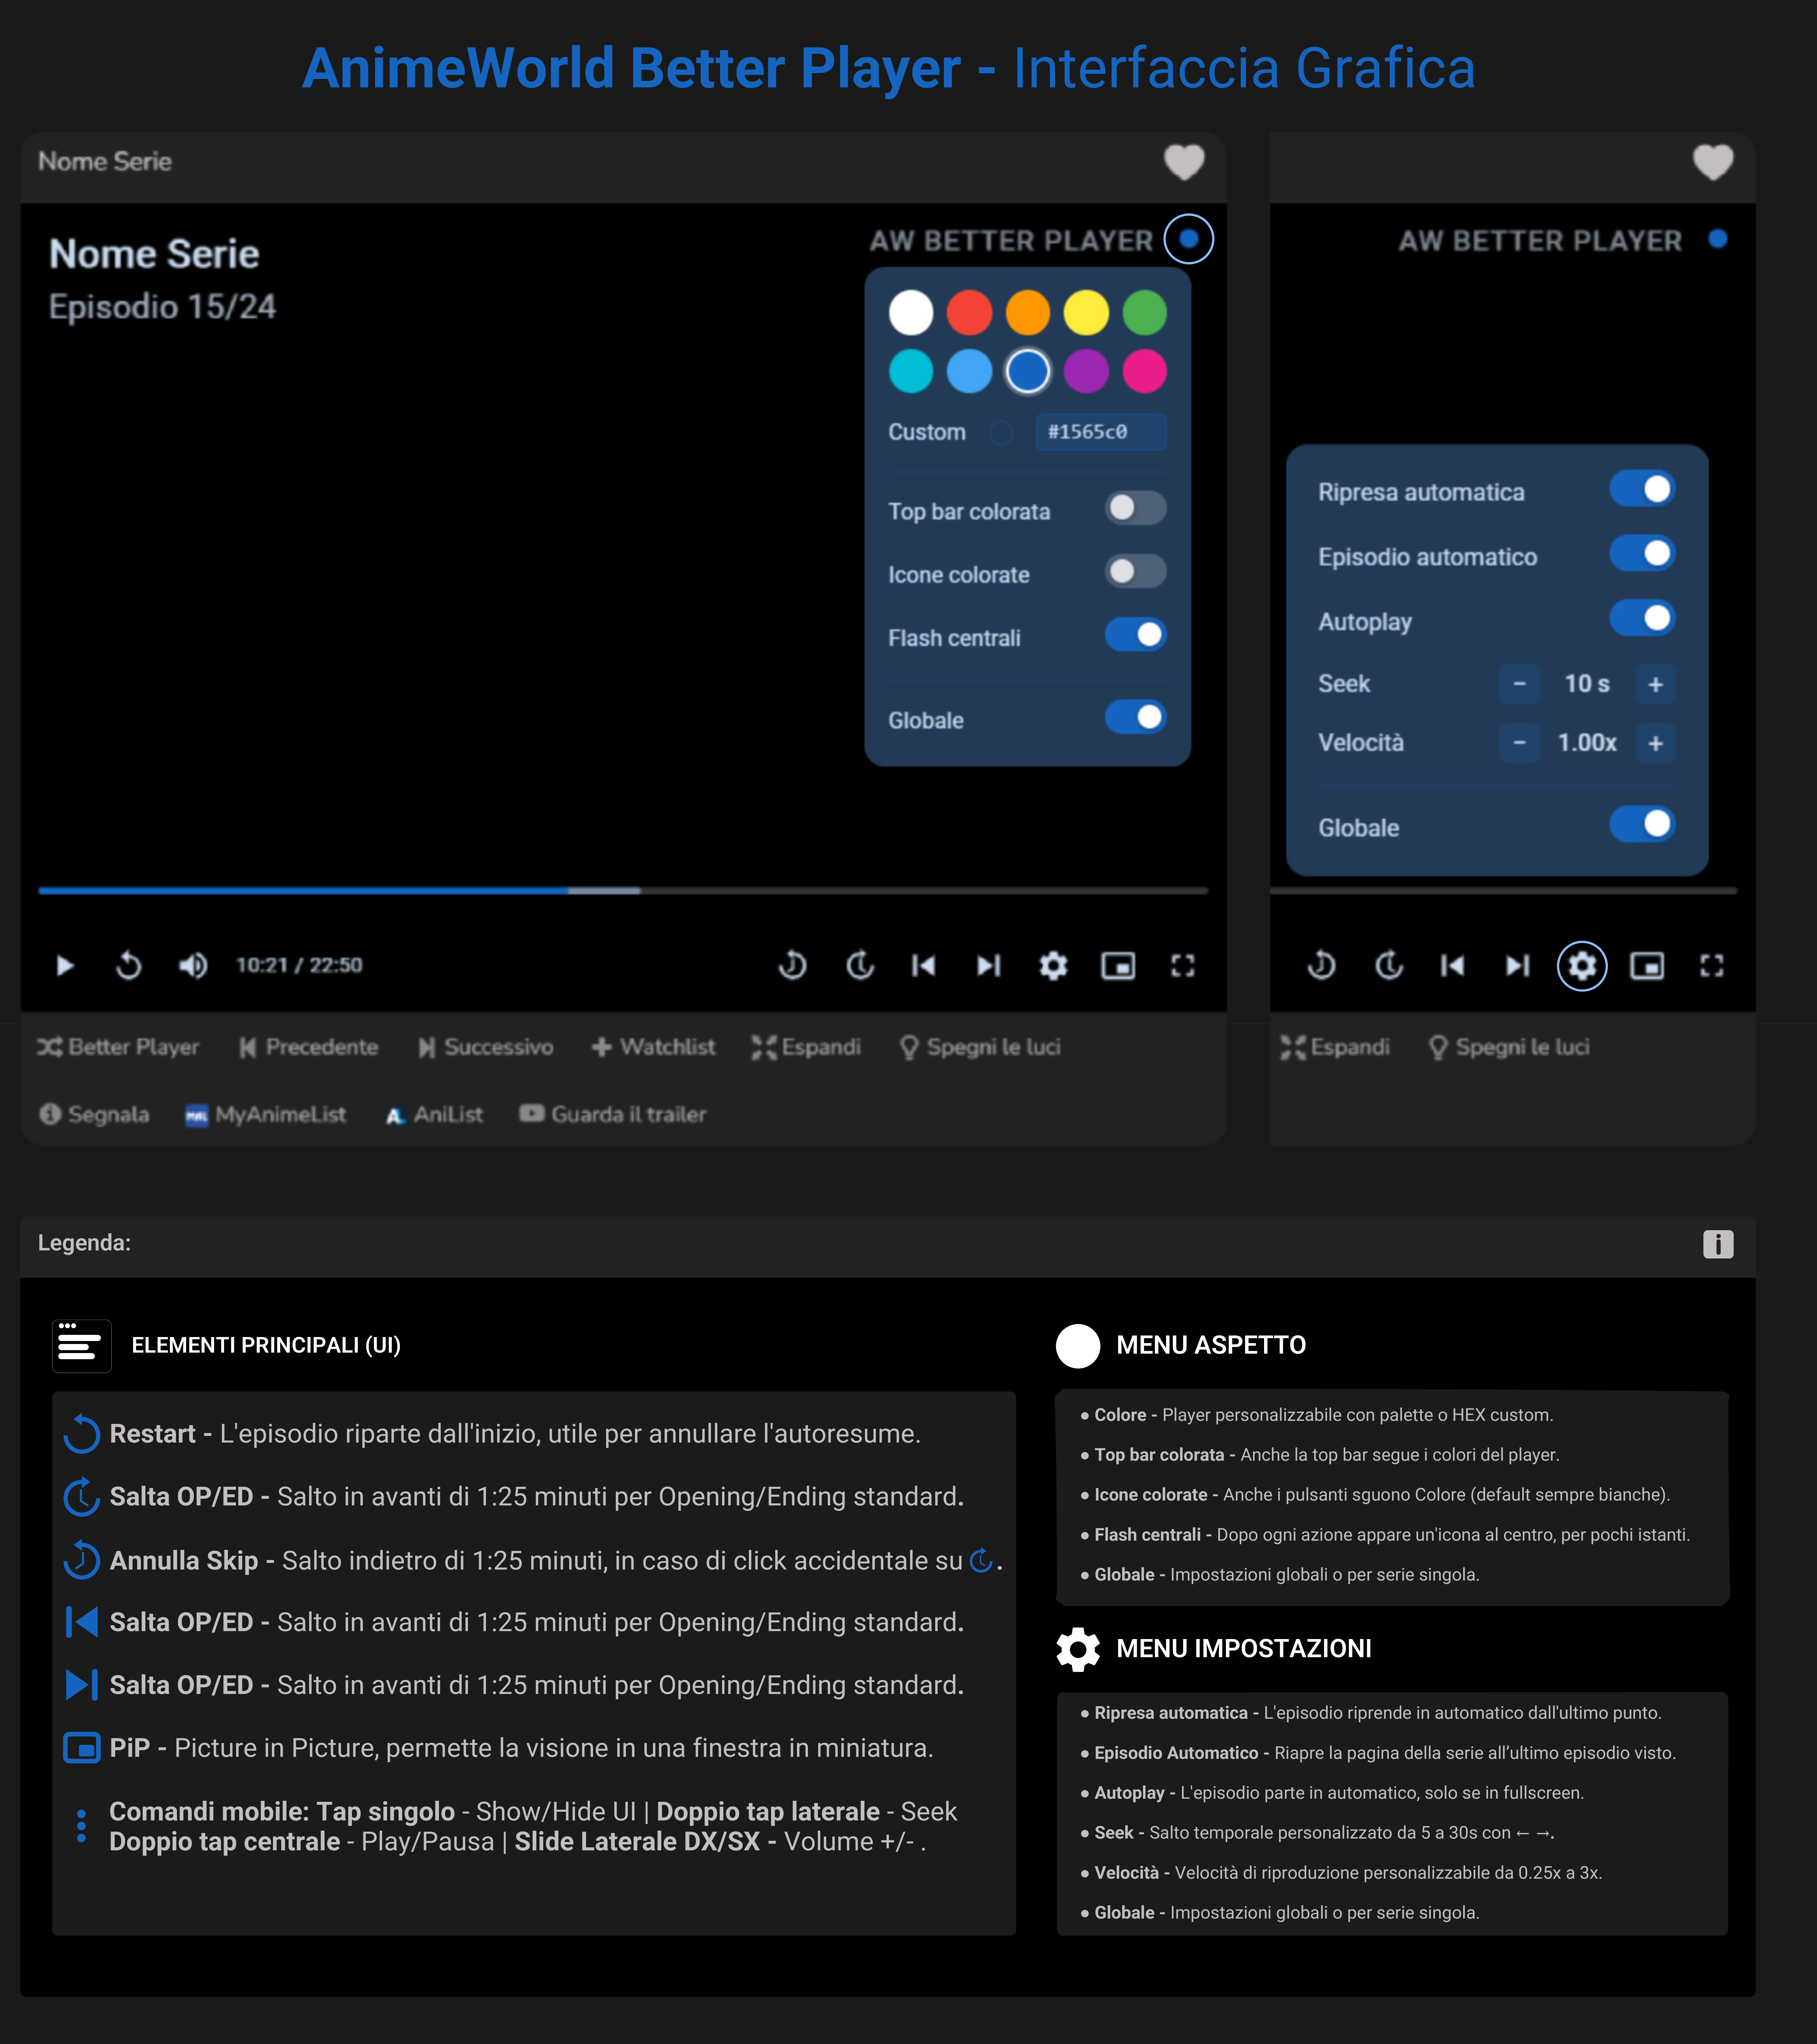Pick the selected dark blue swatch
The height and width of the screenshot is (2044, 1817).
(x=1028, y=371)
